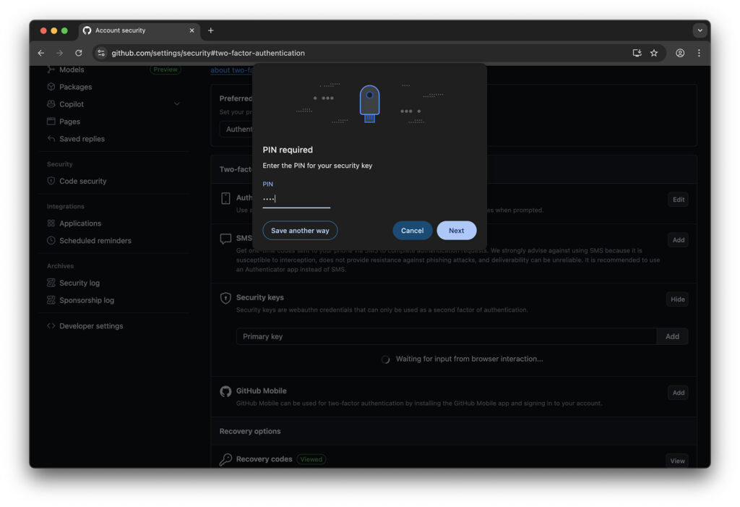Screen dimensions: 740x507
Task: Click the Preview badge beside Models
Action: (165, 69)
